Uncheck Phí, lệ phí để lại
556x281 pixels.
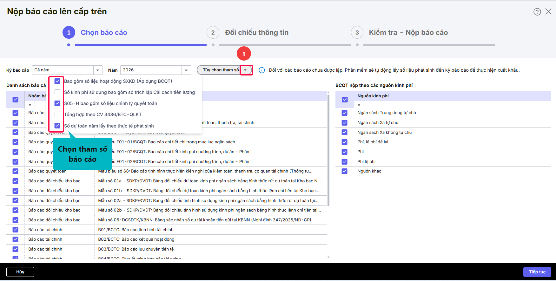click(x=345, y=142)
